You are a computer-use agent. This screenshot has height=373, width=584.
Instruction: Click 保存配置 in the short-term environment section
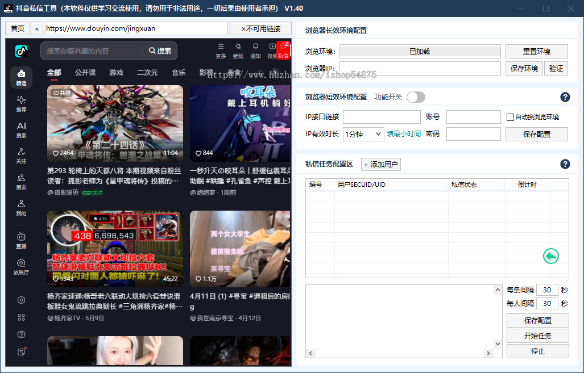click(537, 134)
